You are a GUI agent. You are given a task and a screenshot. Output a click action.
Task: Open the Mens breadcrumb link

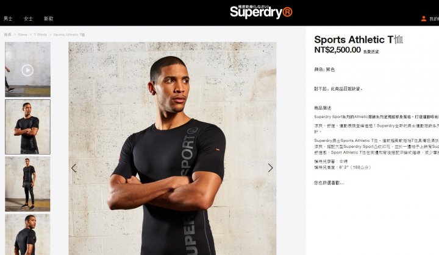pyautogui.click(x=23, y=35)
